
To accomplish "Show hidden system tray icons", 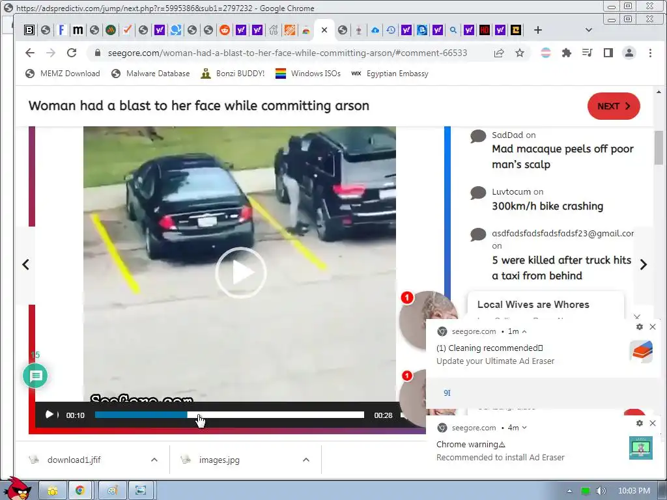I will click(569, 491).
